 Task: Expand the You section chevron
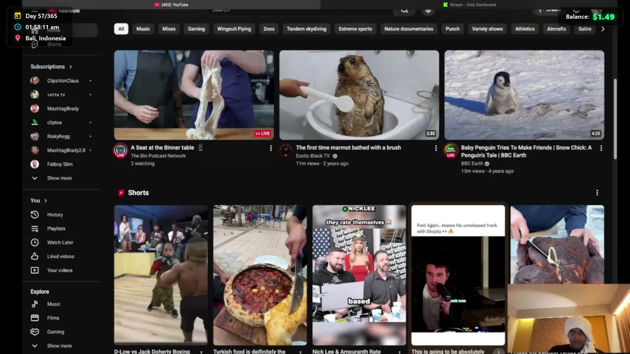coord(45,201)
